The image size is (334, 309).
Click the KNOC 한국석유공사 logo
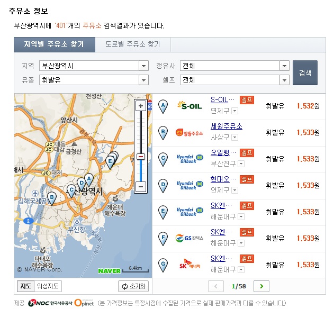[x=50, y=303]
